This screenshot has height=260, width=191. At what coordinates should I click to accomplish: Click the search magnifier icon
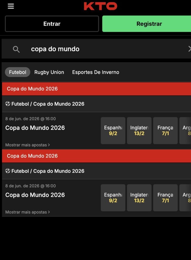click(x=16, y=49)
